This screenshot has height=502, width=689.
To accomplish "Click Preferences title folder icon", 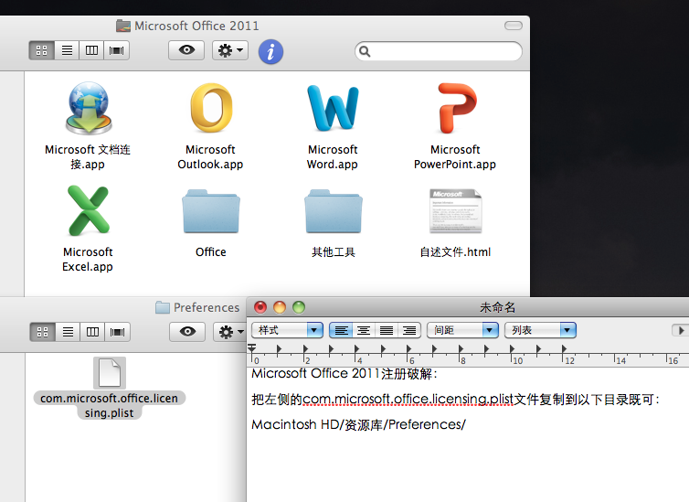I will click(x=163, y=307).
